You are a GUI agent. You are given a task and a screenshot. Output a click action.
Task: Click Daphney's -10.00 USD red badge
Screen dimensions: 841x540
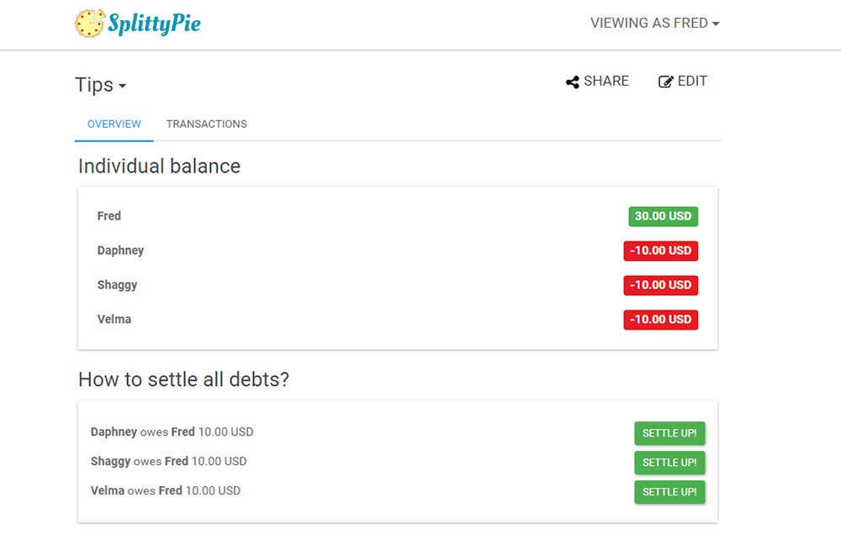coord(661,251)
